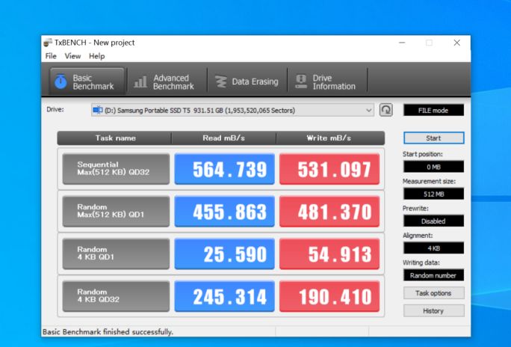The height and width of the screenshot is (347, 511).
Task: Click the read value 245.314
Action: [225, 296]
